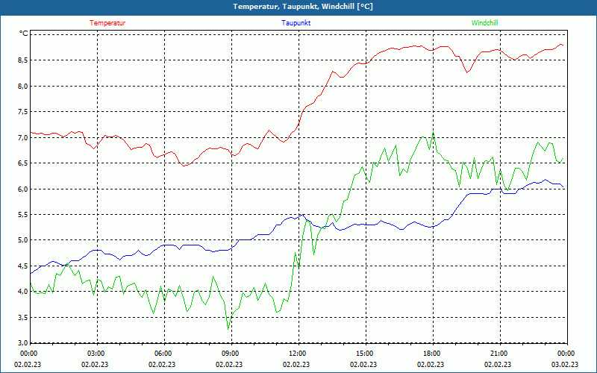This screenshot has height=373, width=597.
Task: Click the 5,5 y-axis tick label
Action: [x=24, y=214]
